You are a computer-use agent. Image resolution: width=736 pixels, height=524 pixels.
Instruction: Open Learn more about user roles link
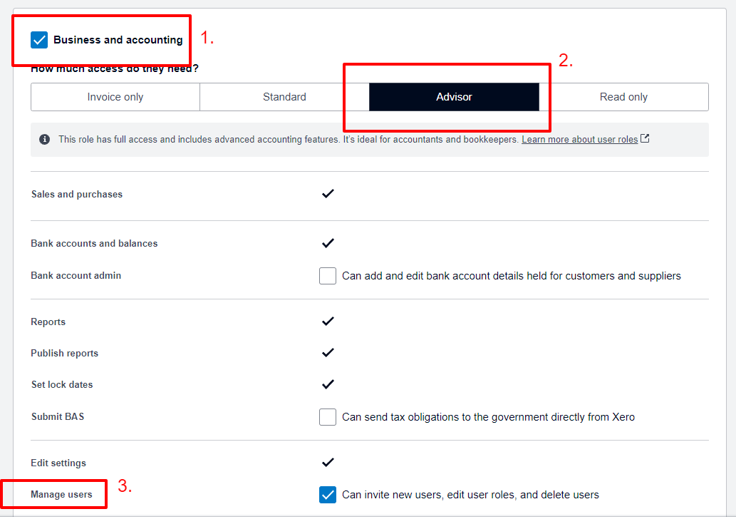(580, 140)
